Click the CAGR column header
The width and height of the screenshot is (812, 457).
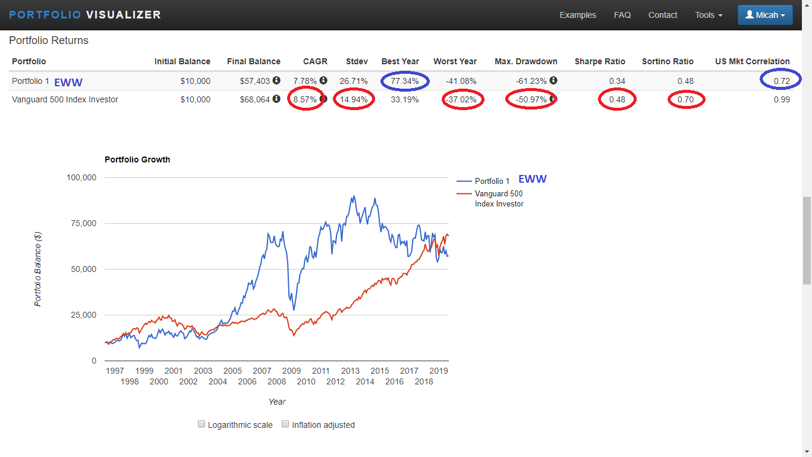(315, 61)
